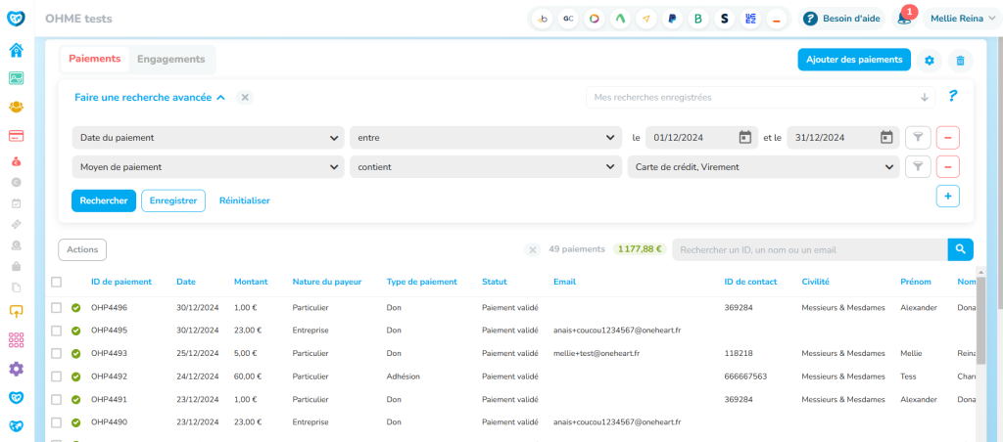The width and height of the screenshot is (1003, 442).
Task: Switch to the Engagements tab
Action: click(171, 59)
